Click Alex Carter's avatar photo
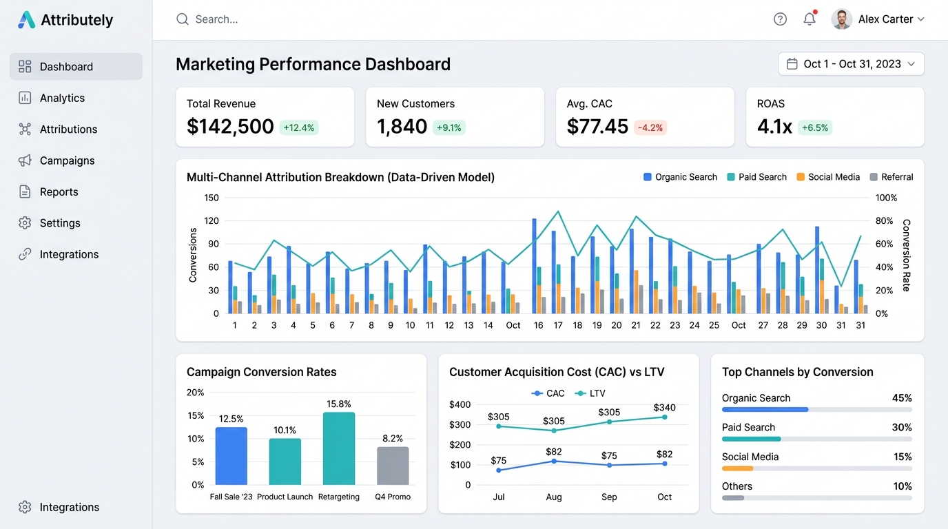This screenshot has height=529, width=948. [842, 19]
